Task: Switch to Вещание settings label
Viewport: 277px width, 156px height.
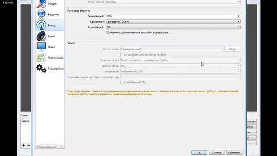Action: pos(53,14)
